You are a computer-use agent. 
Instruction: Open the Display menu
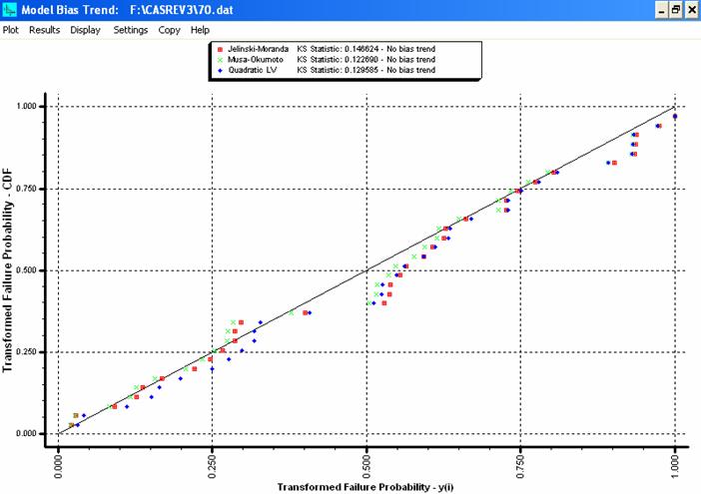coord(85,30)
